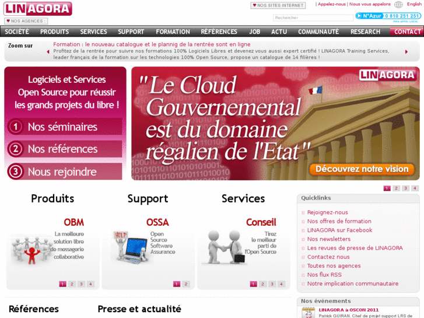Open the FORMATION menu

pos(173,32)
